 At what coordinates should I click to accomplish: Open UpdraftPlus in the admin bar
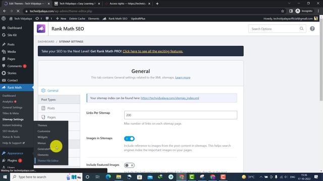[x=138, y=19]
